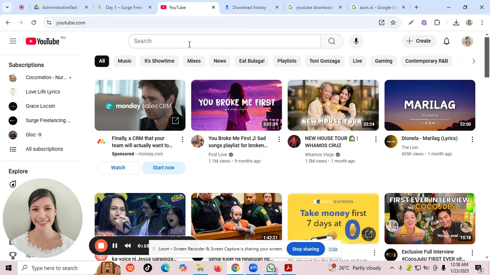The height and width of the screenshot is (275, 490).
Task: Switch to the youtube downloader Google tab
Action: coord(314,7)
